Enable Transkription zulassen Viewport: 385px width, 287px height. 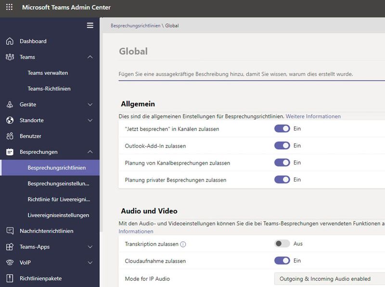point(282,244)
